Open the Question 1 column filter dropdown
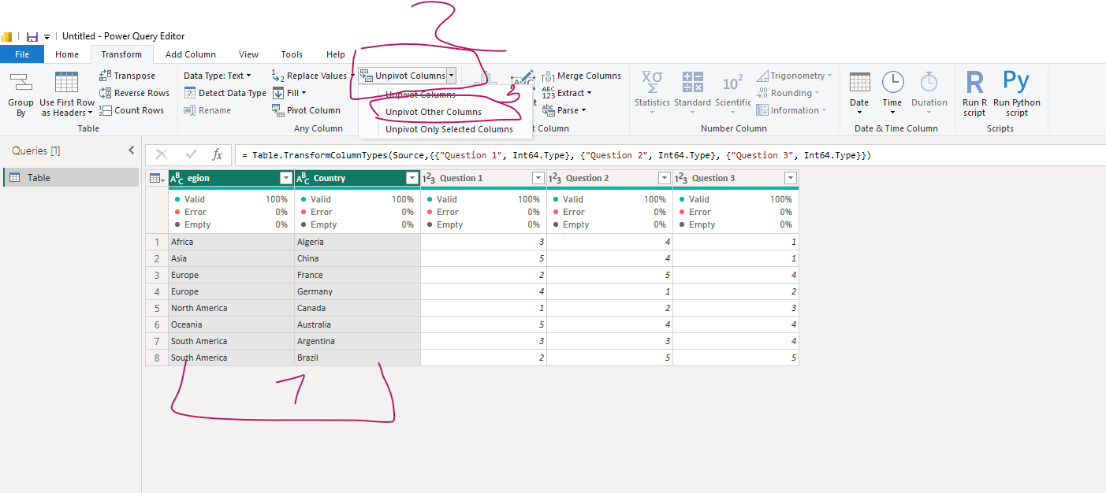Screen dimensions: 1106x493 (538, 178)
